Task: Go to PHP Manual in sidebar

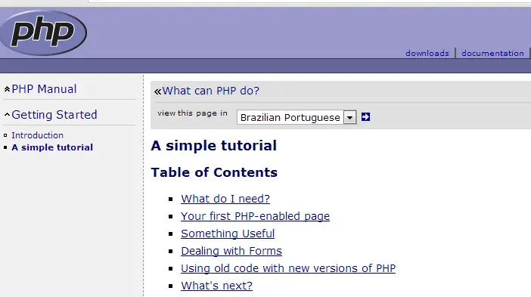Action: (x=44, y=89)
